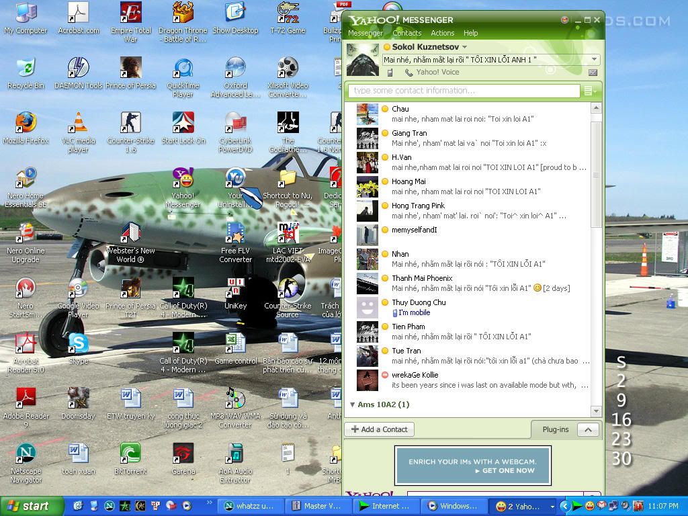This screenshot has height=516, width=688.
Task: Switch to whatzz u taskbar window
Action: (x=251, y=506)
